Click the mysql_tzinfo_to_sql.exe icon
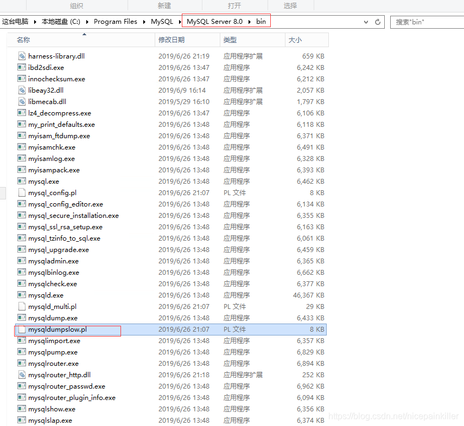 point(22,238)
